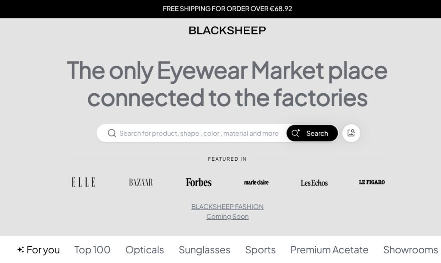Image resolution: width=441 pixels, height=263 pixels.
Task: Open the BLACKSHEEP FASHION link
Action: pyautogui.click(x=227, y=207)
